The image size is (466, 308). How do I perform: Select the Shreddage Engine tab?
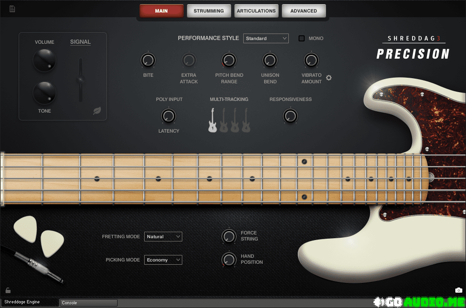tap(29, 302)
